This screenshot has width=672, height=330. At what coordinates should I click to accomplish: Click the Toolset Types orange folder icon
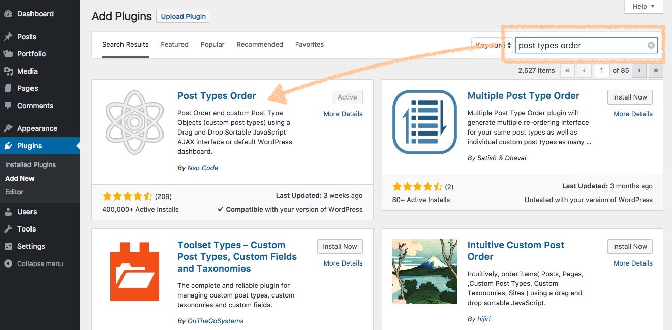pos(135,272)
